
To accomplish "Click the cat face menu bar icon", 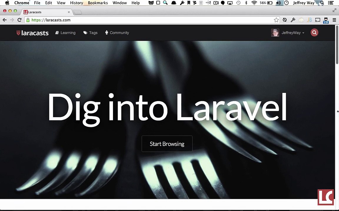I will tap(151, 3).
